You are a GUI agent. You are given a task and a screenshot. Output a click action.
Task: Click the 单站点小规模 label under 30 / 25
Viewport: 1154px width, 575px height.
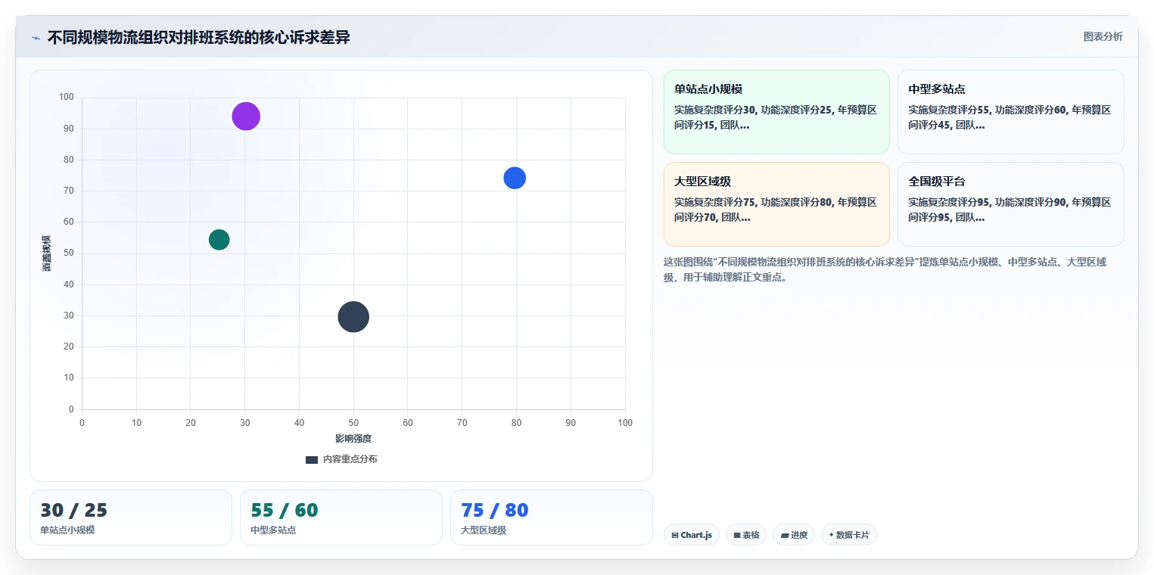[x=68, y=530]
